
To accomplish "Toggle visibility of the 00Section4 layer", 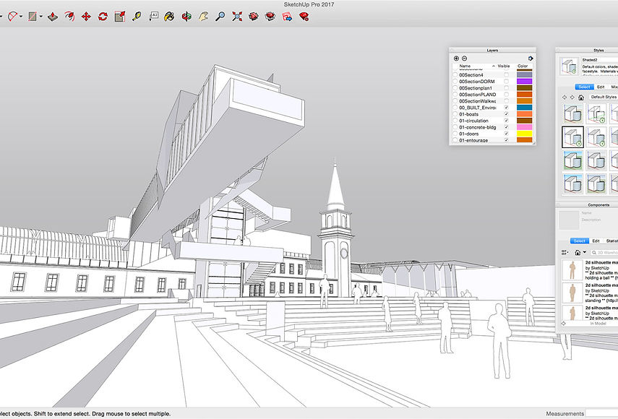I will pyautogui.click(x=506, y=75).
